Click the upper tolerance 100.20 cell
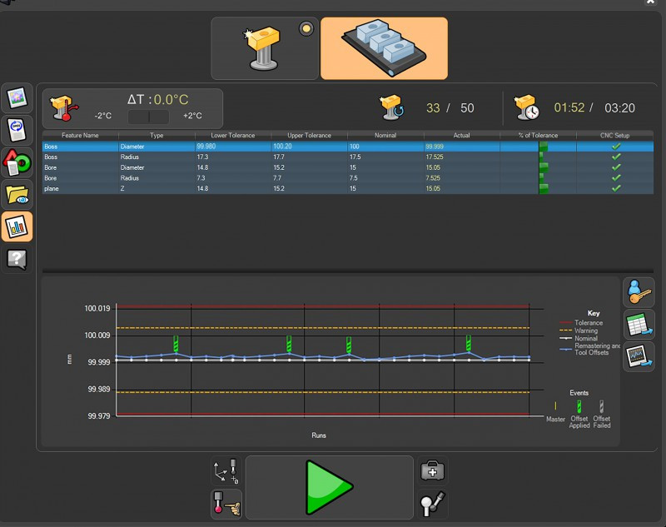Image resolution: width=666 pixels, height=527 pixels. click(309, 147)
